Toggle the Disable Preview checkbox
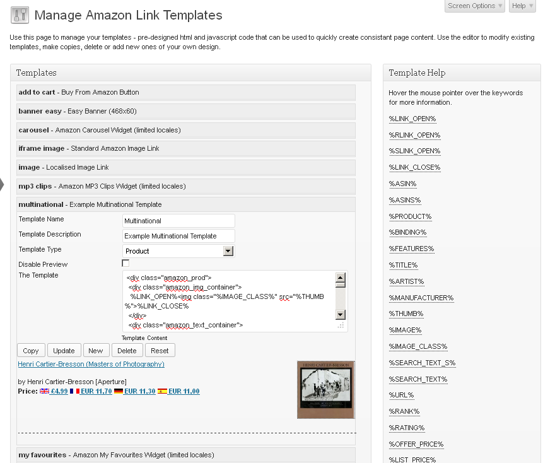The height and width of the screenshot is (463, 543). point(126,264)
